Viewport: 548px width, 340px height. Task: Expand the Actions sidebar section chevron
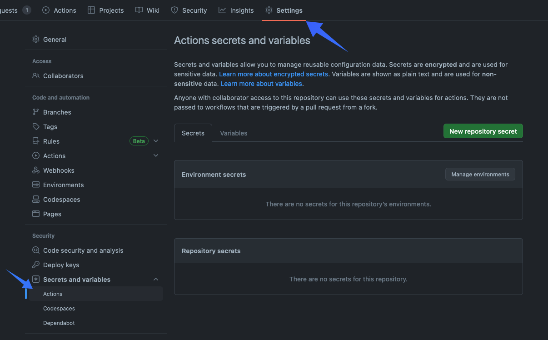pos(156,156)
